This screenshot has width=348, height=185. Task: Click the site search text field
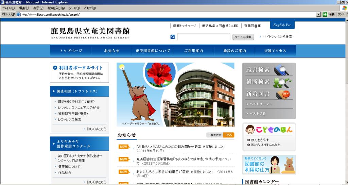coord(204,37)
